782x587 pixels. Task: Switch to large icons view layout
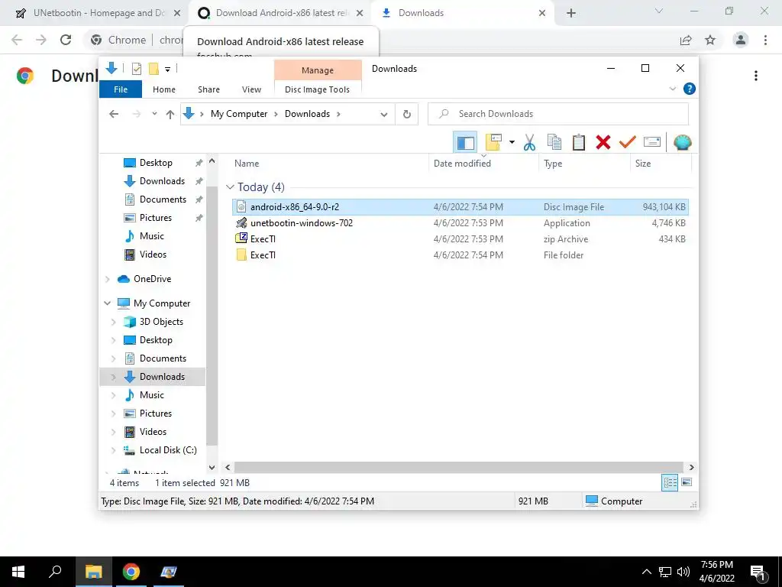(x=687, y=483)
